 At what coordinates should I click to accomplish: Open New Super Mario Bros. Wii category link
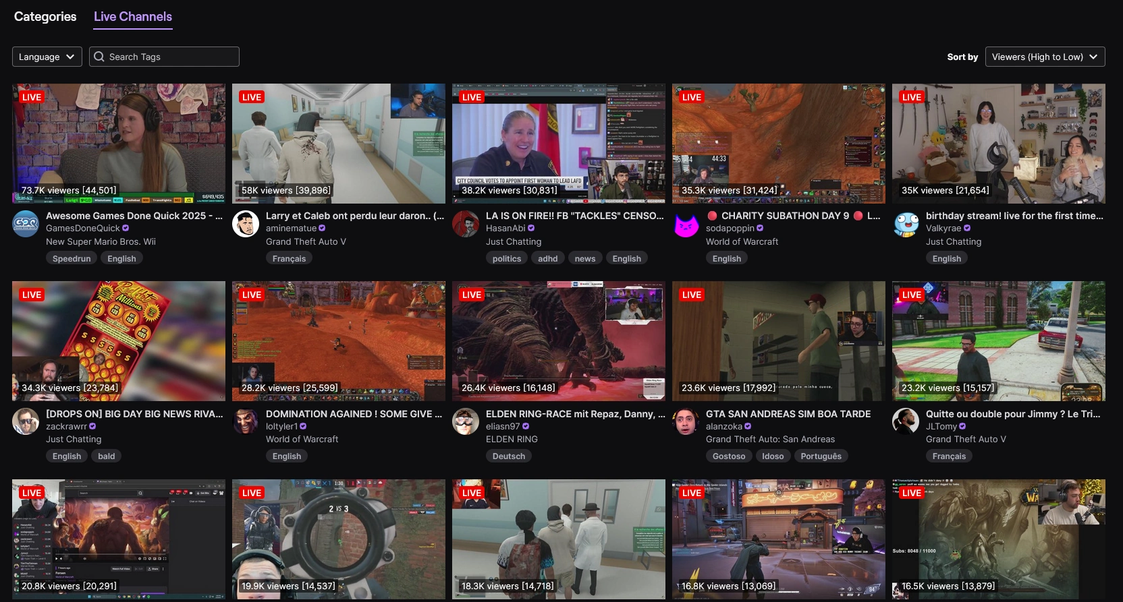coord(101,241)
